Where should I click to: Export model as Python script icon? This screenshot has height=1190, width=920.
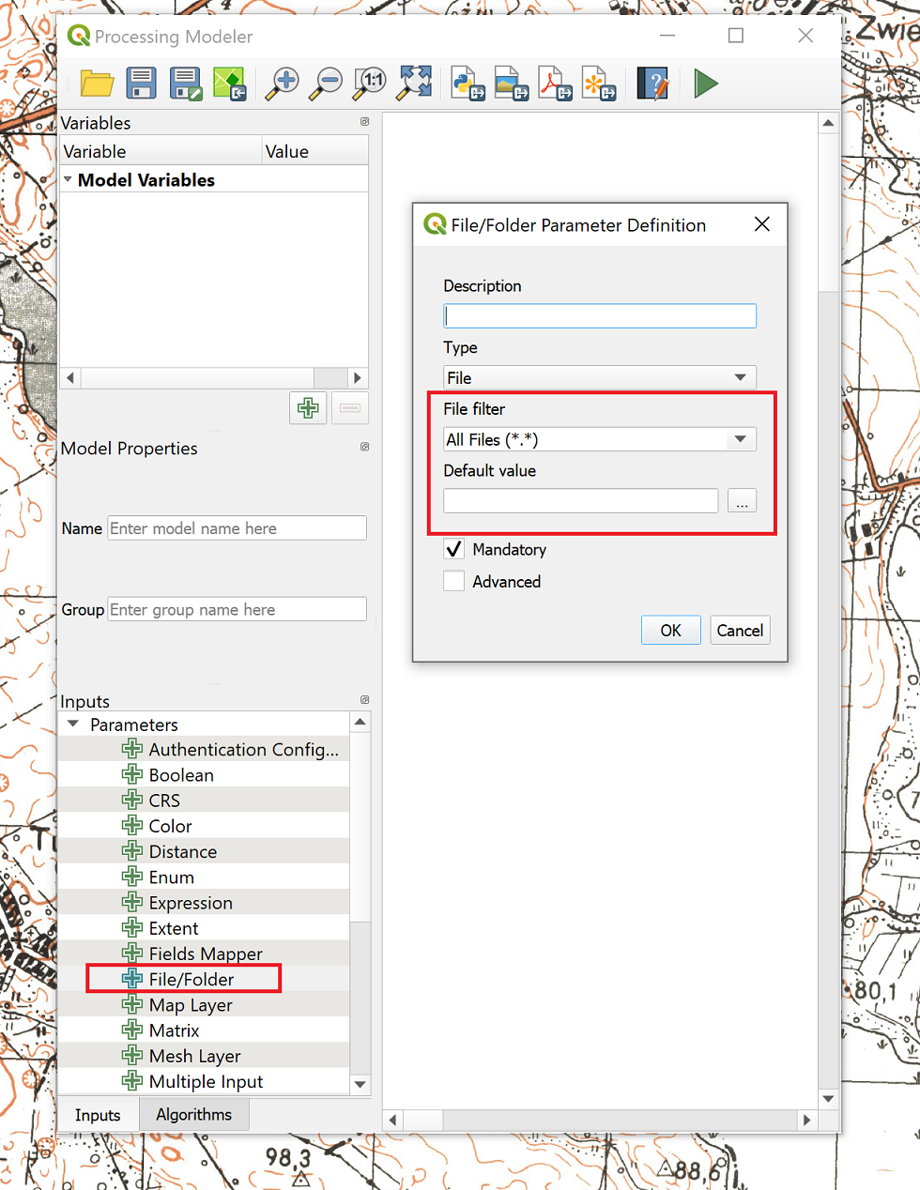tap(468, 84)
